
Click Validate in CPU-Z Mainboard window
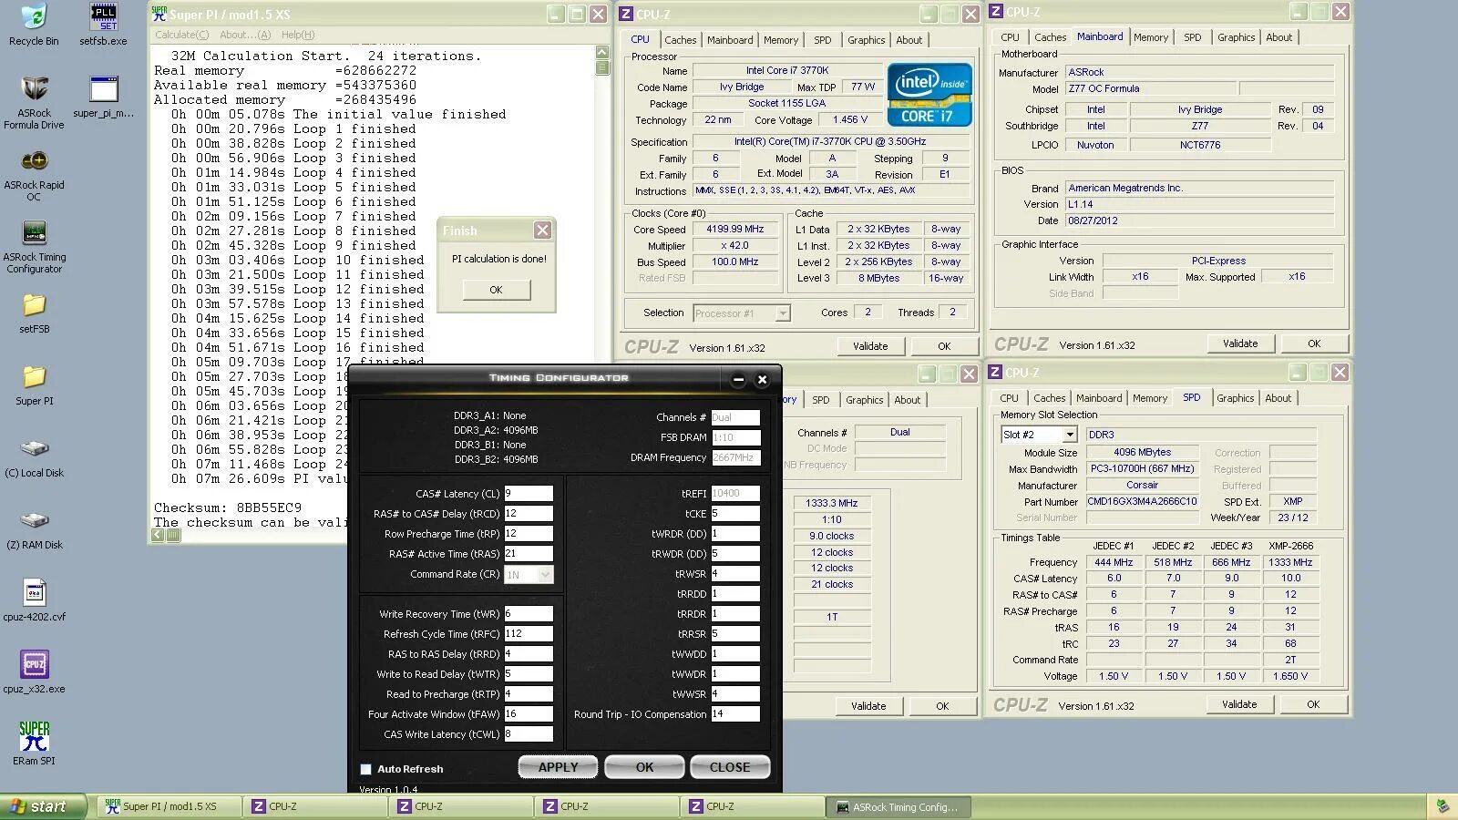click(x=1240, y=343)
